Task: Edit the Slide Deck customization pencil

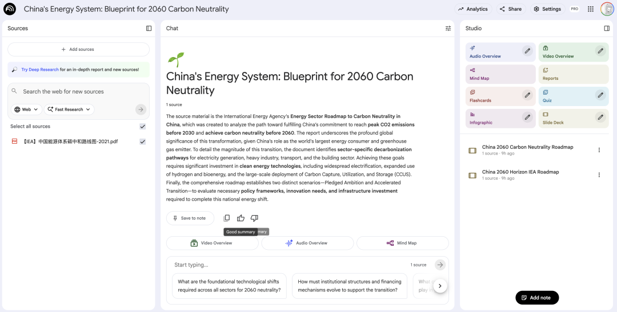Action: point(600,117)
